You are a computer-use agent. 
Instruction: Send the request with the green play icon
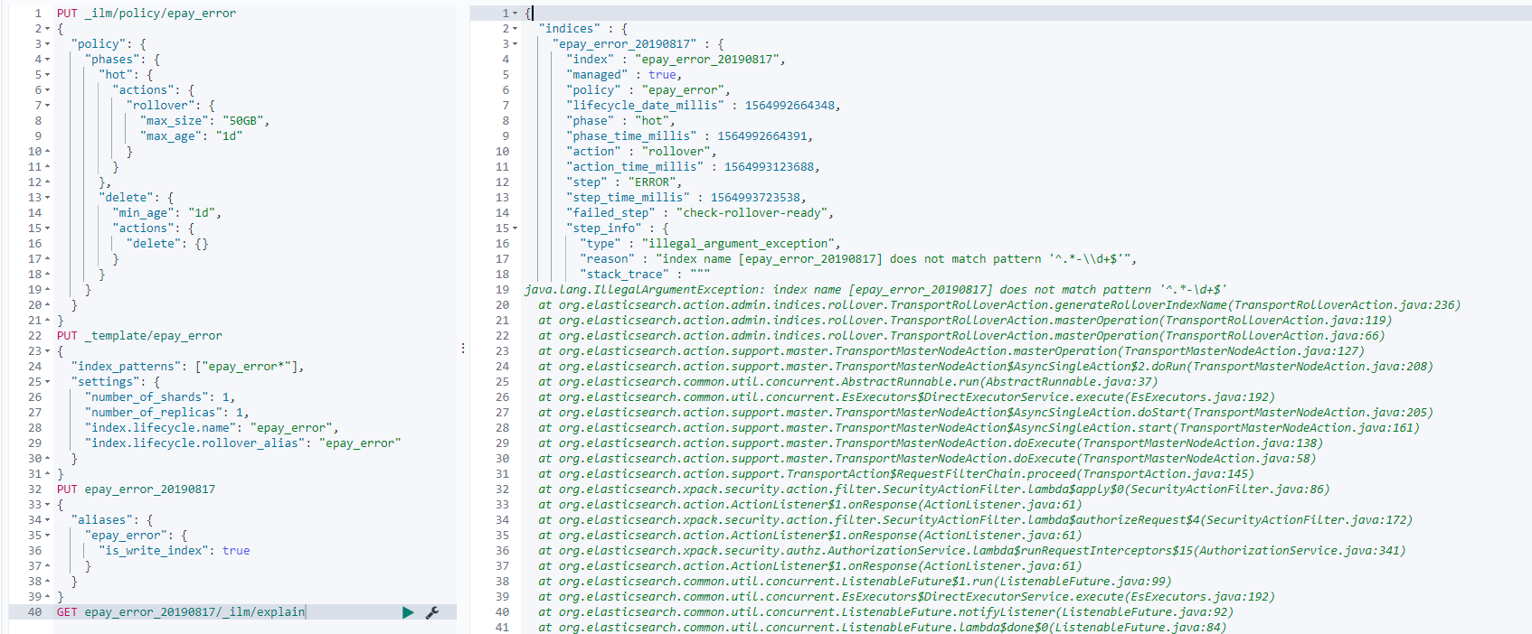[x=408, y=612]
